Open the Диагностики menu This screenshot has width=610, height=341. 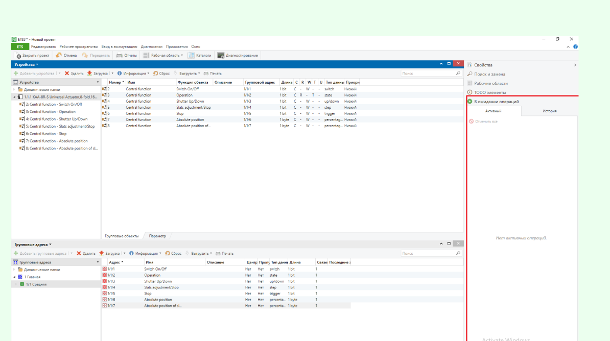[151, 46]
